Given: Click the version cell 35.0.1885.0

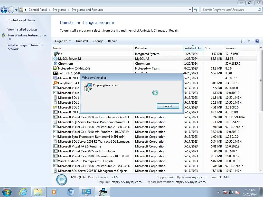Looking at the screenshot, I should click(233, 64).
